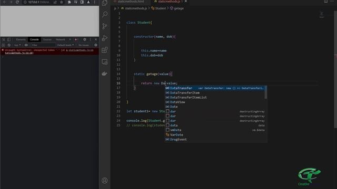
Task: Open the Accounts menu in activity bar
Action: [105, 181]
